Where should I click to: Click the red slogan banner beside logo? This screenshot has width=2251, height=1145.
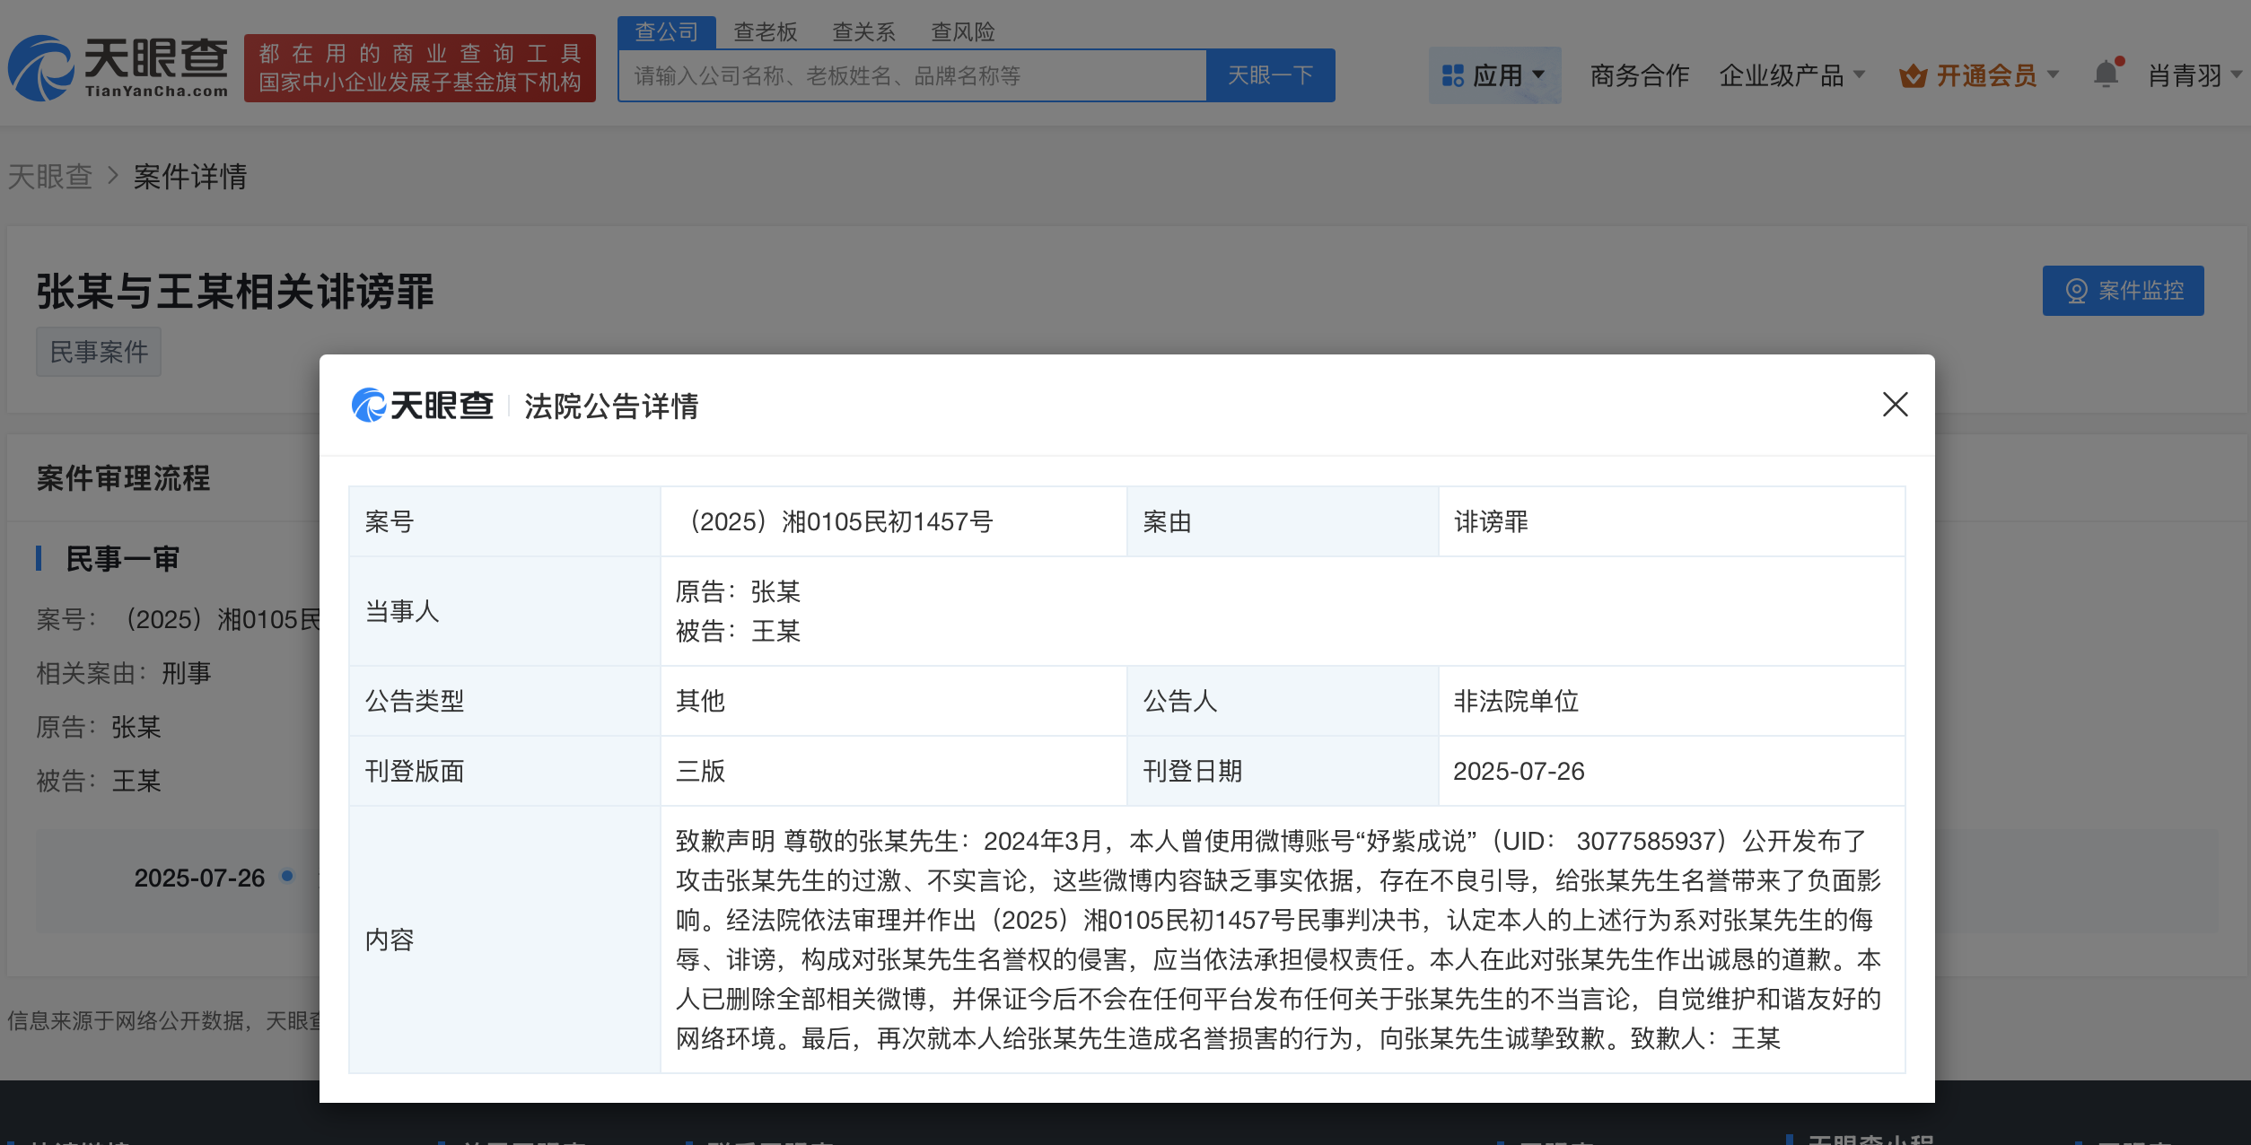(420, 68)
